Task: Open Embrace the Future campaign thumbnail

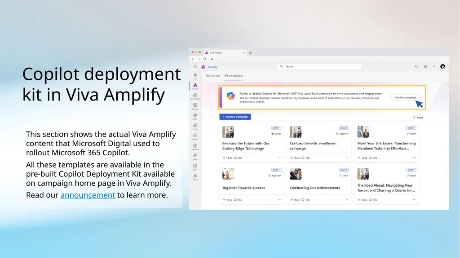Action: pos(228,132)
